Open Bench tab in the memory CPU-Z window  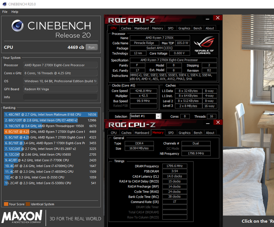pos(198,133)
